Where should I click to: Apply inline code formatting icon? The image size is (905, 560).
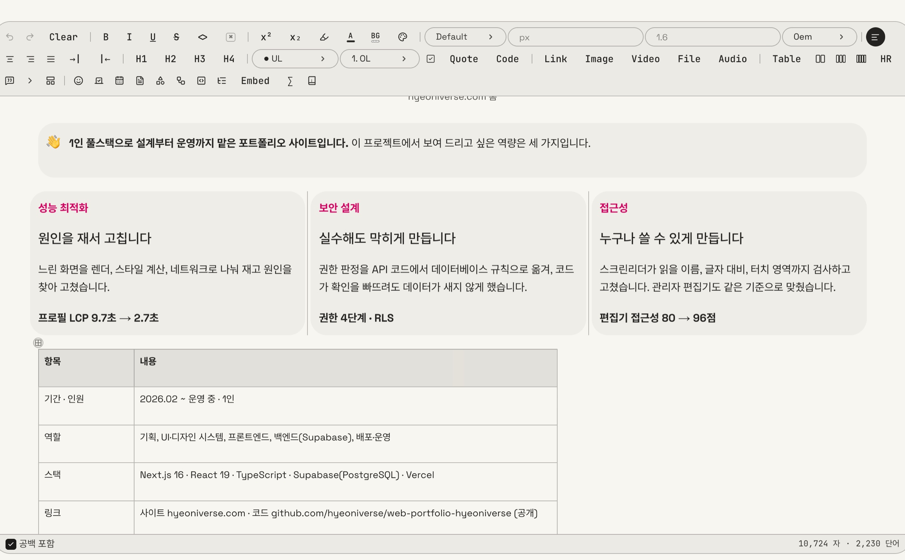pyautogui.click(x=202, y=37)
